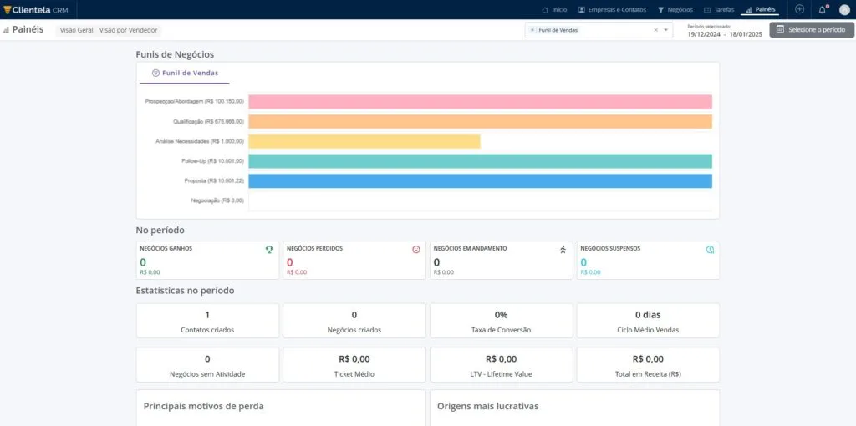Click the Clientela CRM logo
Image resolution: width=856 pixels, height=426 pixels.
tap(37, 9)
